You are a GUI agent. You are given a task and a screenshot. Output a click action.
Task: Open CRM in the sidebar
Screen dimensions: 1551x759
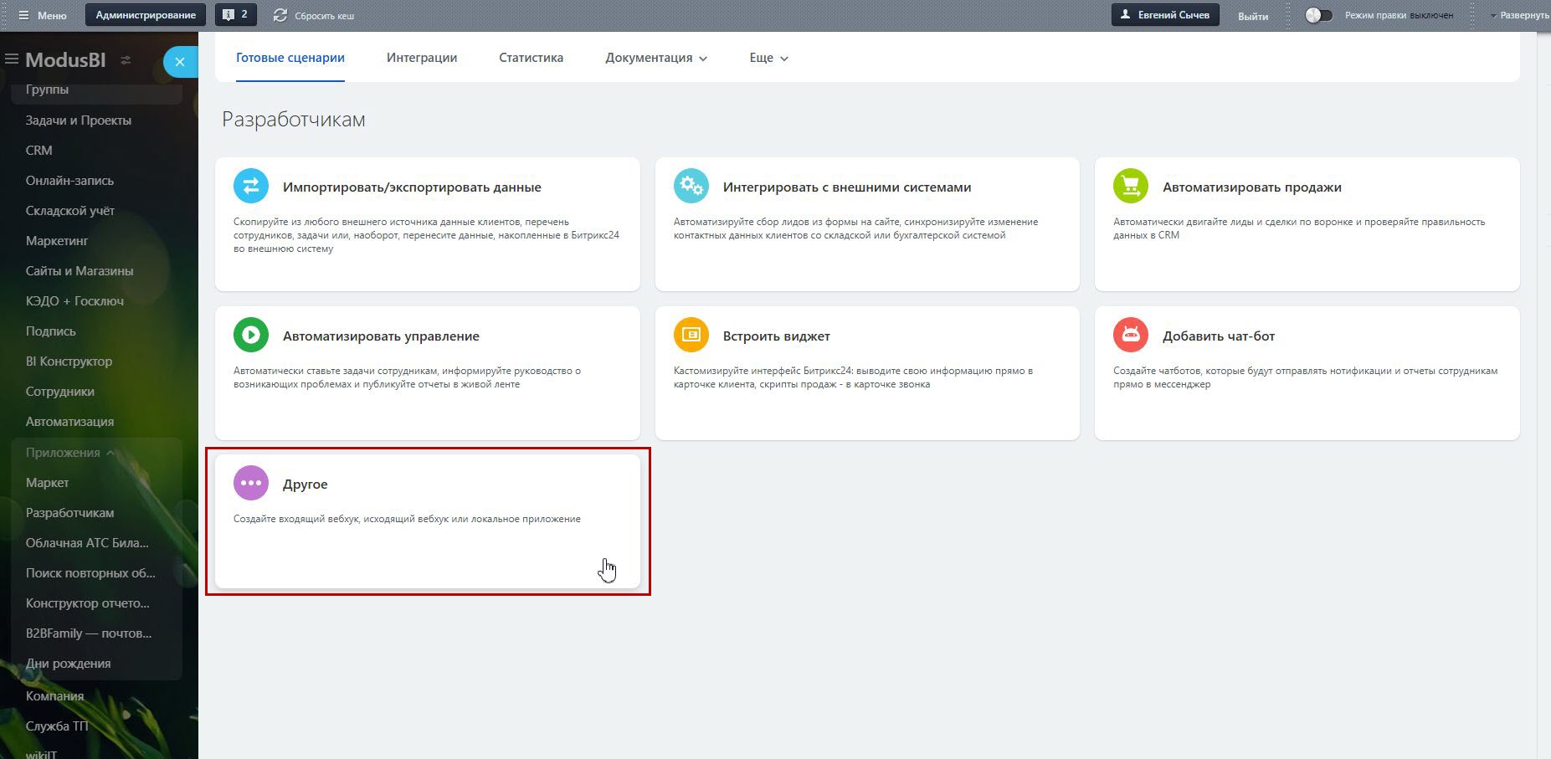click(x=39, y=151)
